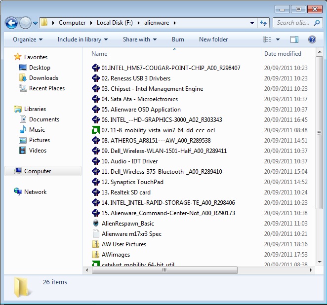Select Downloads in Favorites
The image size is (327, 305).
click(x=43, y=78)
